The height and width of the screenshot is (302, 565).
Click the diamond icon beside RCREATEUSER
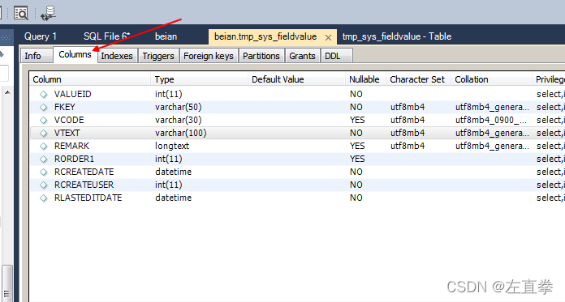point(44,185)
